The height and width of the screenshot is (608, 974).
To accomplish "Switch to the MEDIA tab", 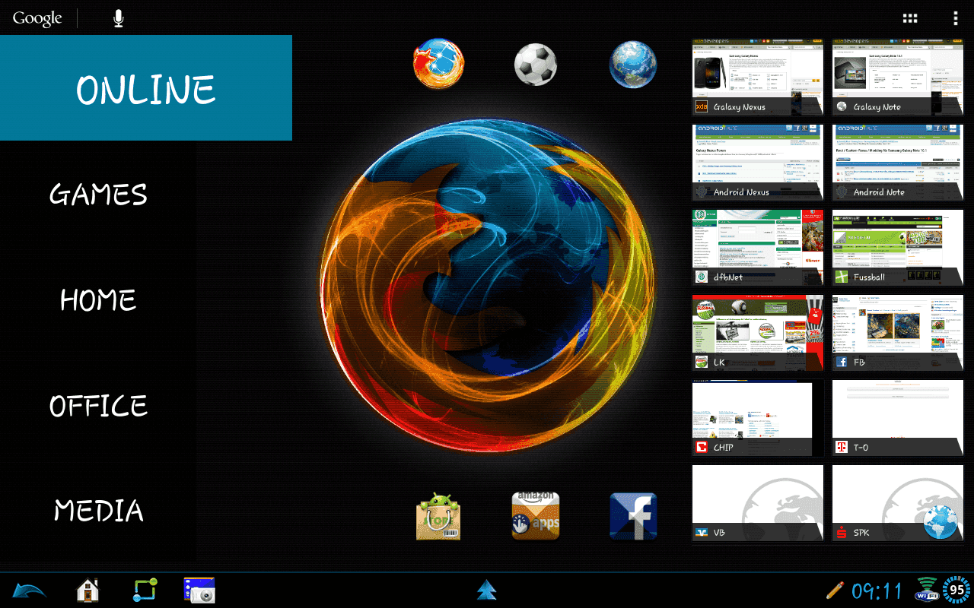I will [98, 510].
